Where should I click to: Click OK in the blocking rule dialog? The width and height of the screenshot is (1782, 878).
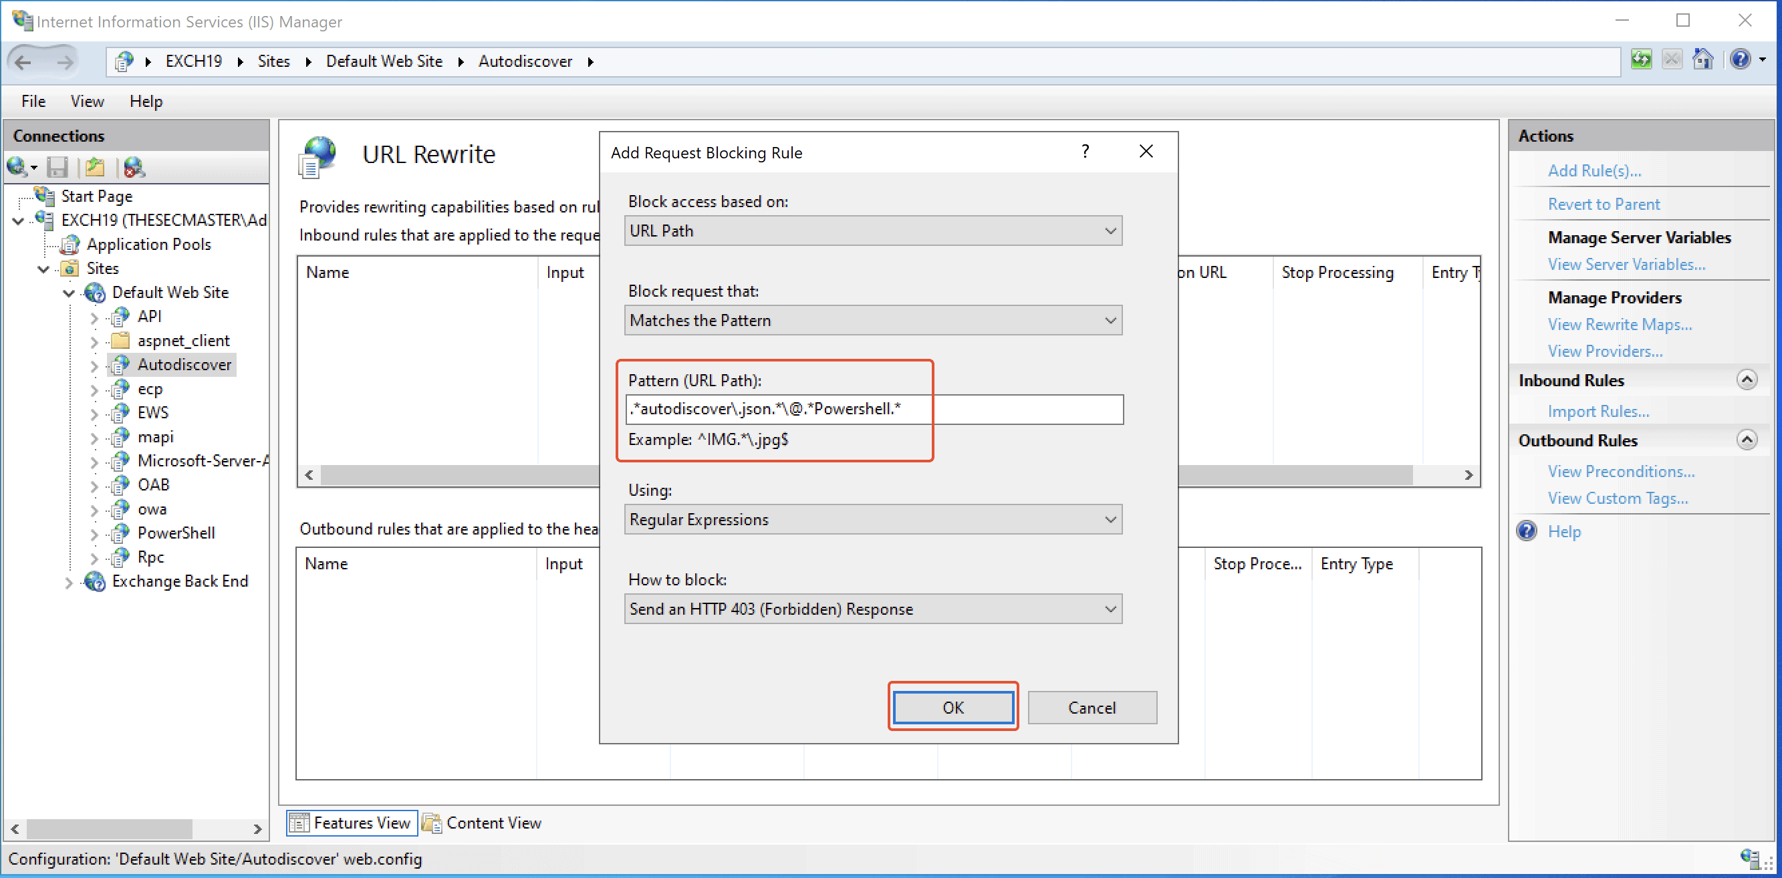pos(952,707)
